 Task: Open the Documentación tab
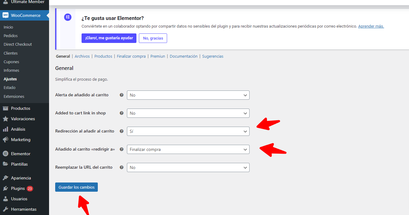click(x=184, y=56)
